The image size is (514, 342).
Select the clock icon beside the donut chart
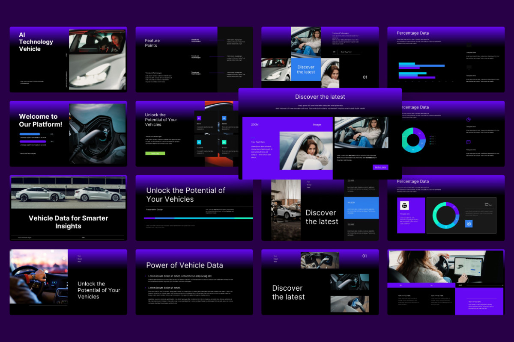coord(468,119)
